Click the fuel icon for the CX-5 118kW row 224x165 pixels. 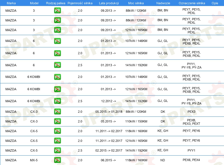point(57,131)
